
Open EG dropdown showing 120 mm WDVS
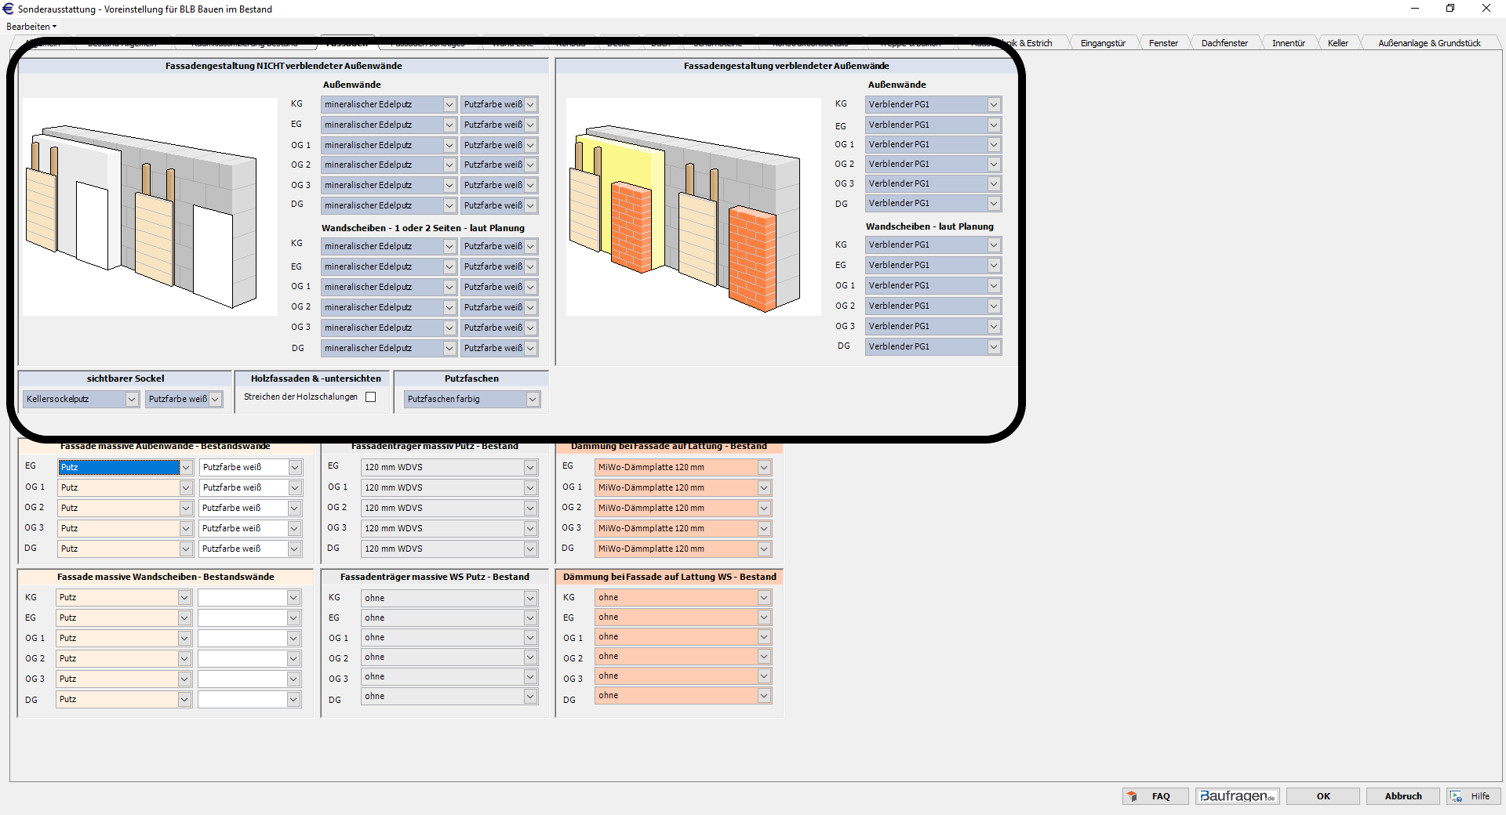click(530, 468)
